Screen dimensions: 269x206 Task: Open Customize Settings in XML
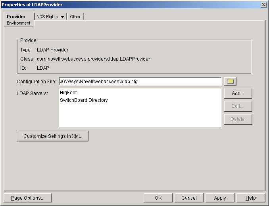[52, 136]
